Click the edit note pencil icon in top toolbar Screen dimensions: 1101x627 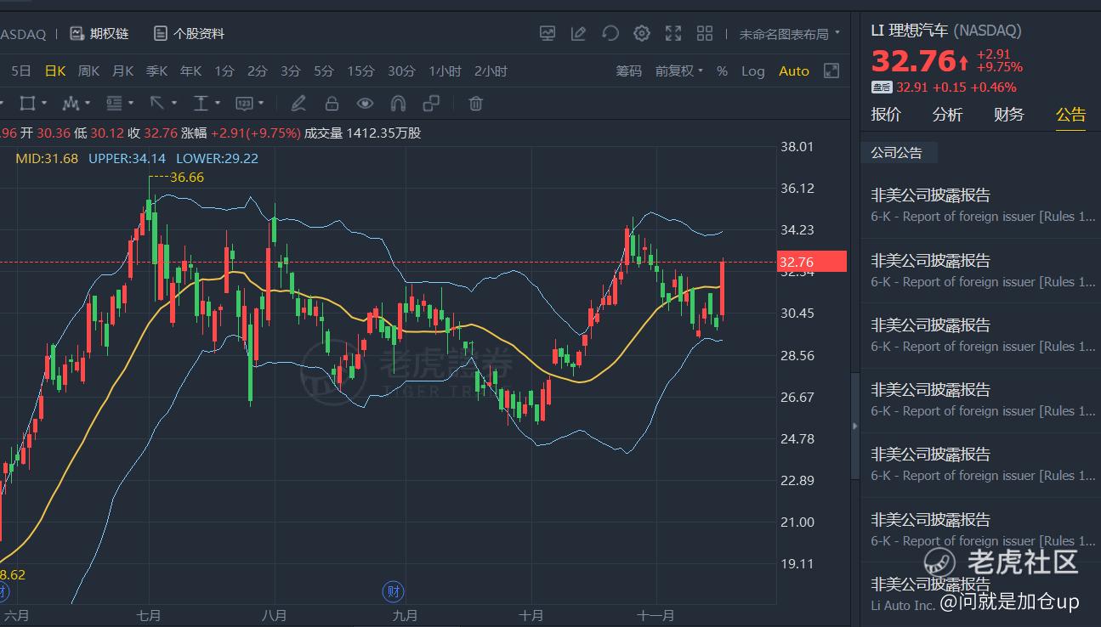(579, 34)
